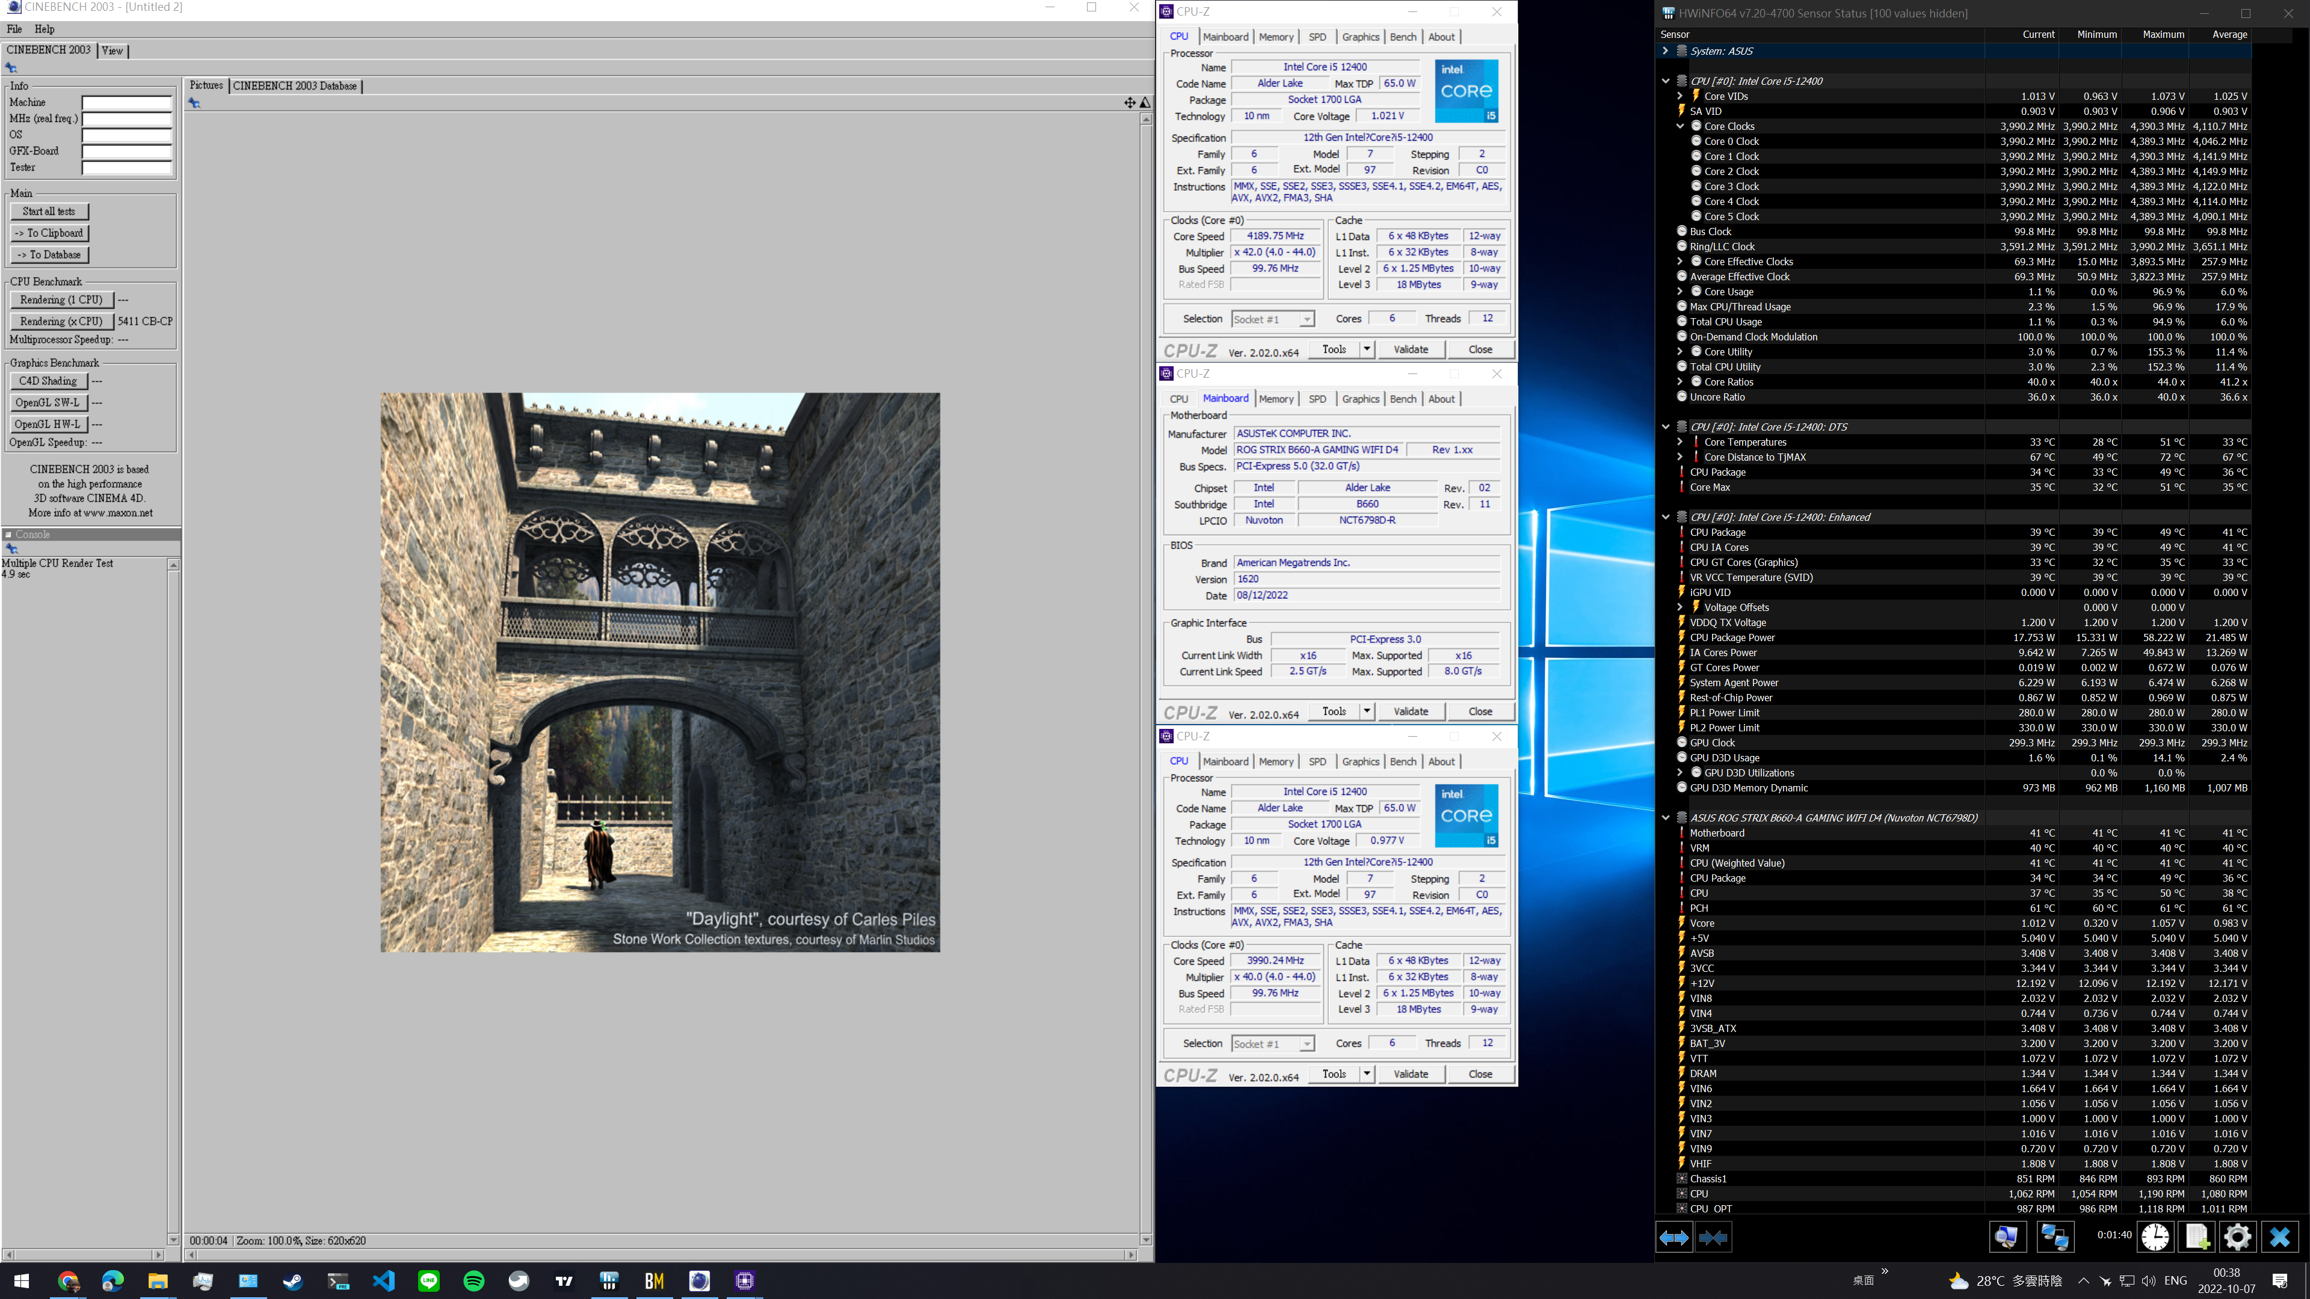Viewport: 2310px width, 1299px height.
Task: Click Close button in bottom CPU-Z window
Action: 1480,1074
